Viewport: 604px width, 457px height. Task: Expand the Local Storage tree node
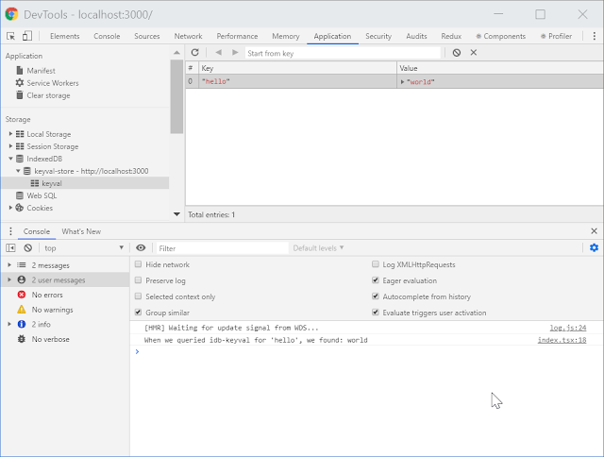pos(10,134)
